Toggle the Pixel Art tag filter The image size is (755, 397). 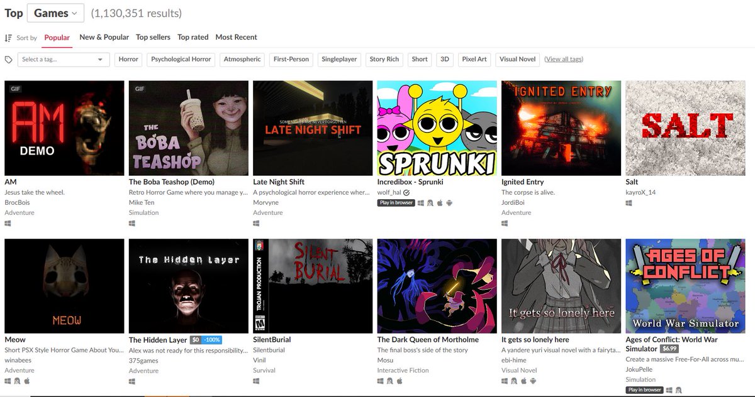tap(474, 59)
